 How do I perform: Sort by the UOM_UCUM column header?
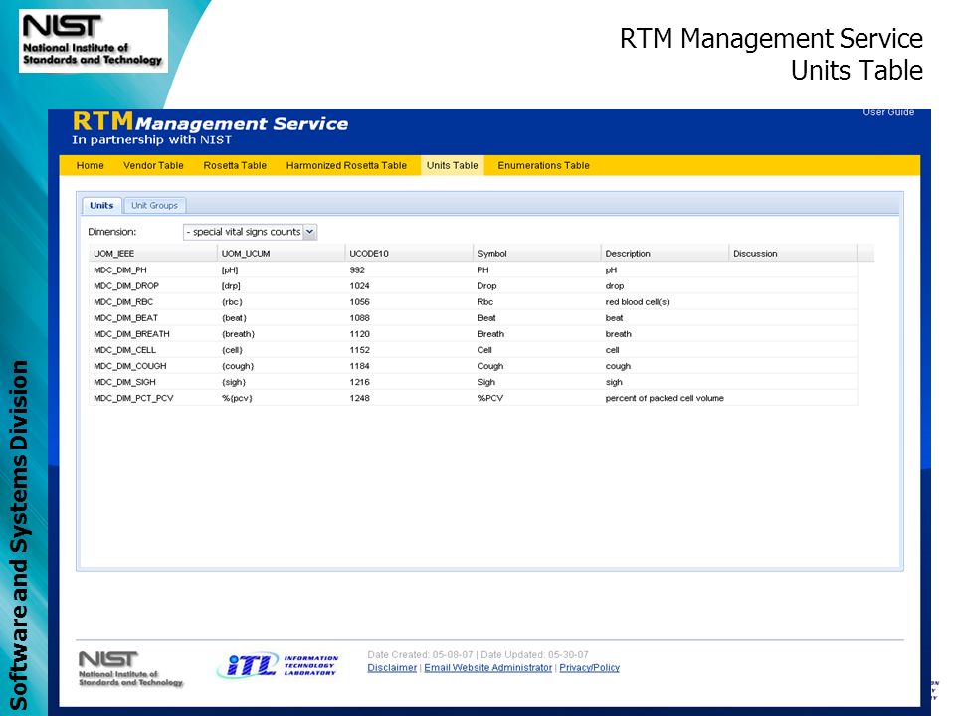281,254
